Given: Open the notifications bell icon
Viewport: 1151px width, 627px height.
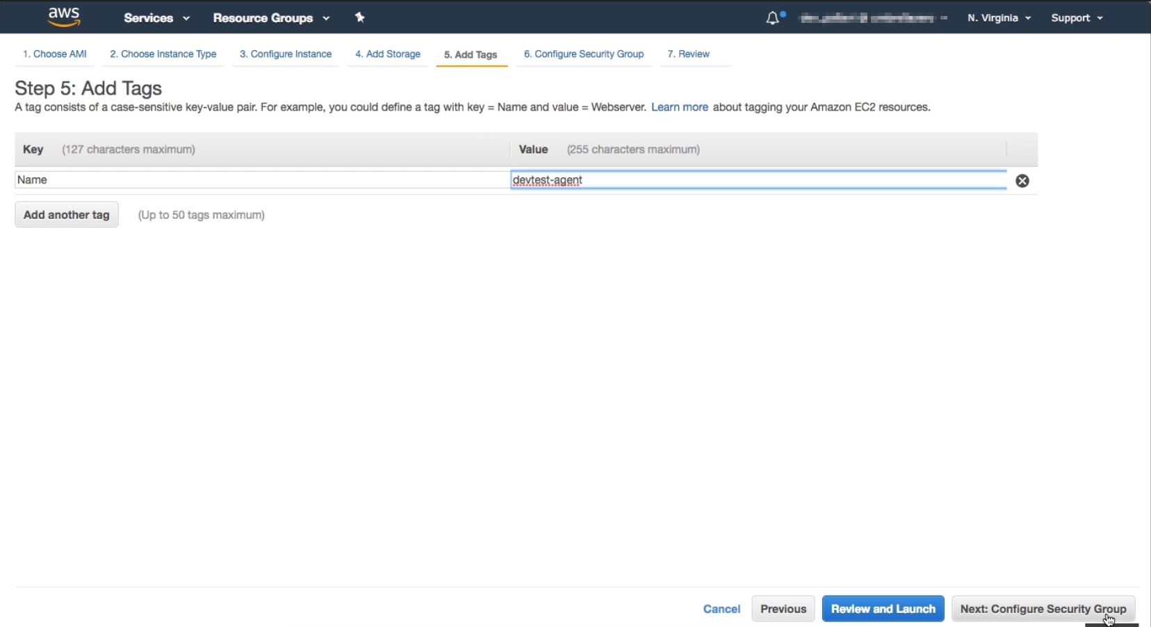Looking at the screenshot, I should coord(773,18).
